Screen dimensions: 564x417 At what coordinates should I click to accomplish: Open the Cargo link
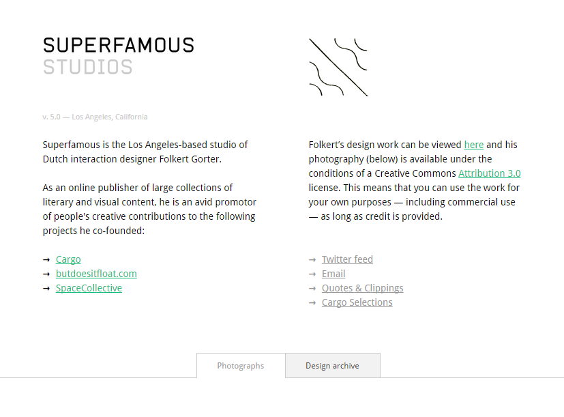pyautogui.click(x=68, y=259)
